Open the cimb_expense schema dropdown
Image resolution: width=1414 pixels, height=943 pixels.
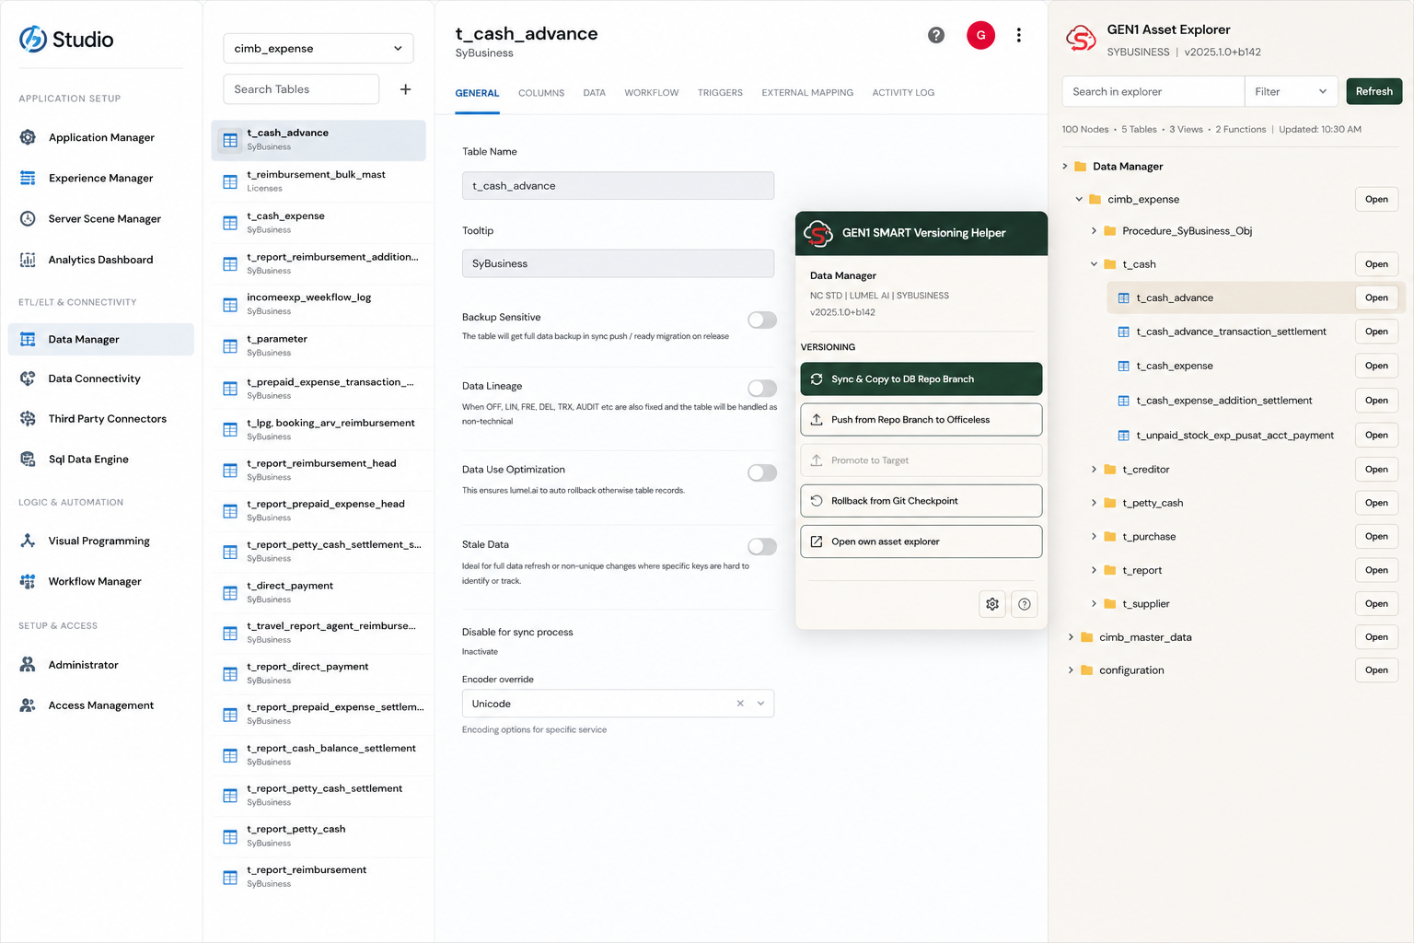(x=319, y=48)
